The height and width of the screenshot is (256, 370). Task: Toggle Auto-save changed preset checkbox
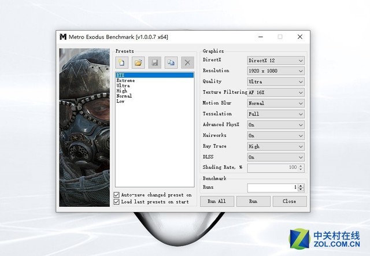[117, 195]
